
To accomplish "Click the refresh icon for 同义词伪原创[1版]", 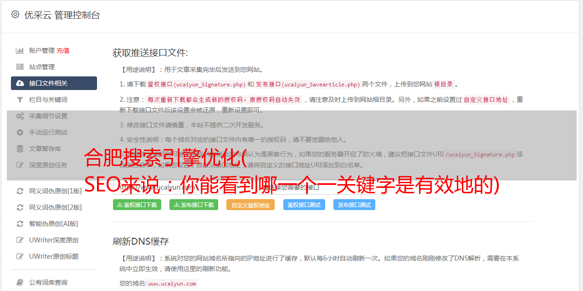I will [x=20, y=191].
